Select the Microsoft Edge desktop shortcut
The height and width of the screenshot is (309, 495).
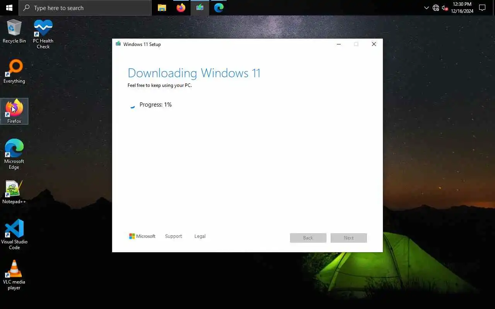click(14, 154)
